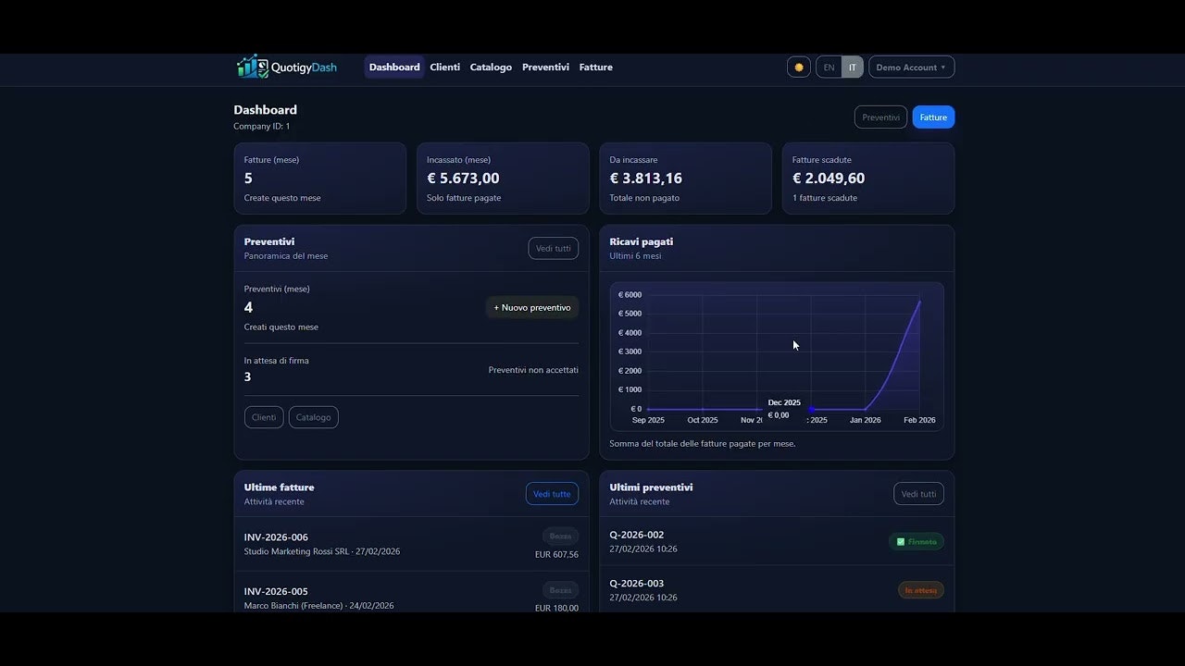Viewport: 1185px width, 666px height.
Task: Select the Preventivi view button under the header
Action: click(880, 117)
